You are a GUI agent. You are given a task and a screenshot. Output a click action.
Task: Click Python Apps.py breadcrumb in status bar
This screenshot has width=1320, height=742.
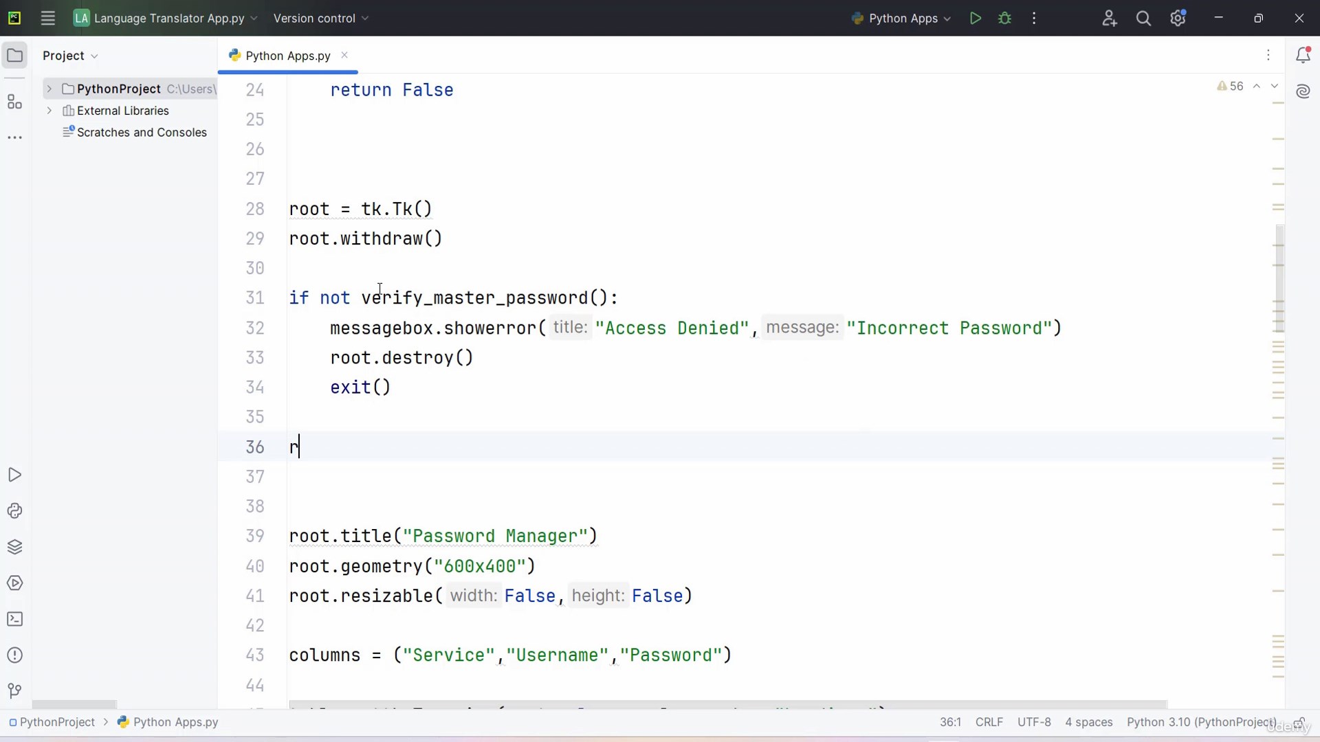(x=168, y=722)
